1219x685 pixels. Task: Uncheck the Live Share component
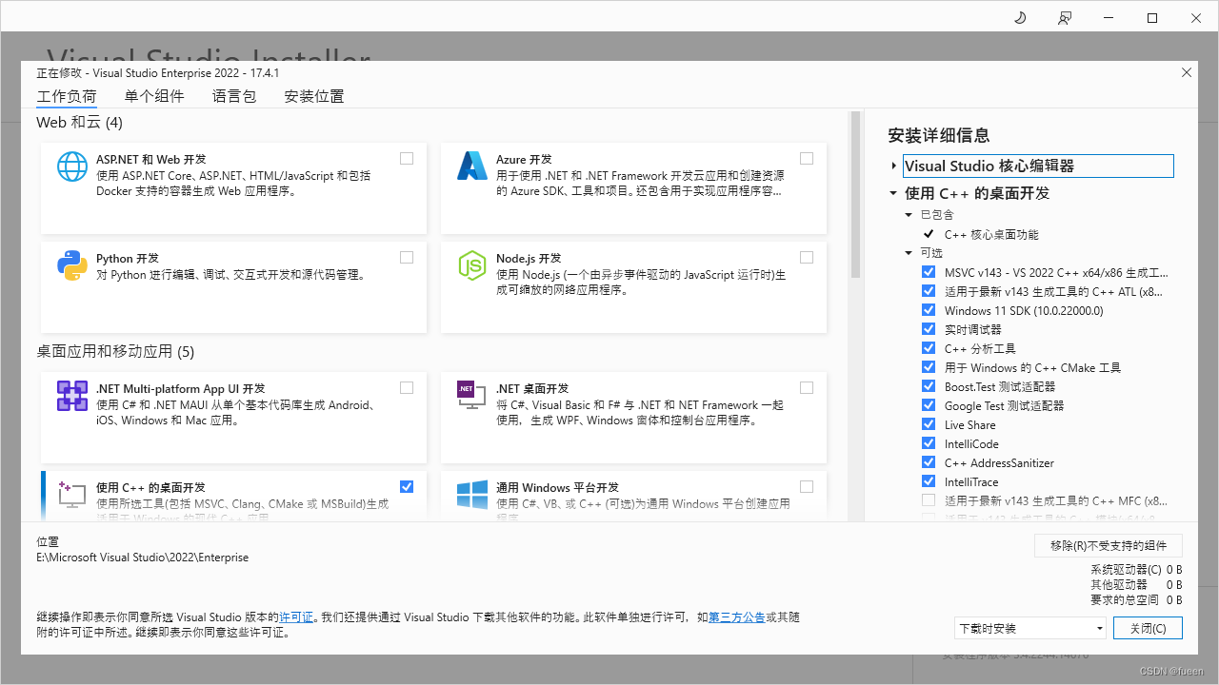(x=929, y=424)
